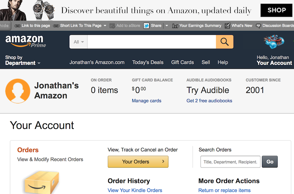The width and height of the screenshot is (294, 194).
Task: Click the Manage cards link
Action: click(146, 101)
